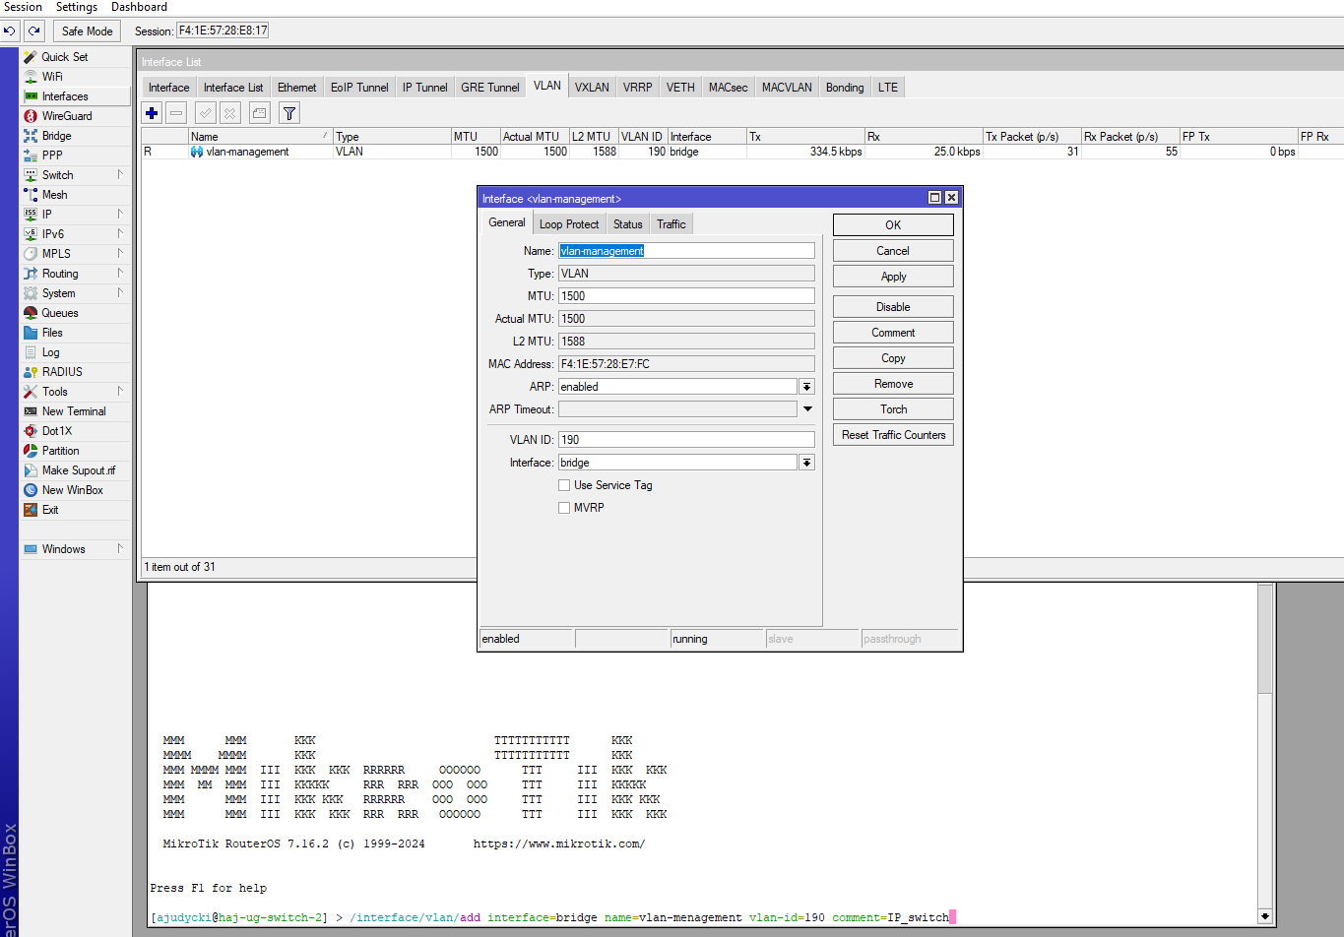Click the comment note toolbar icon
1344x937 pixels.
(259, 113)
